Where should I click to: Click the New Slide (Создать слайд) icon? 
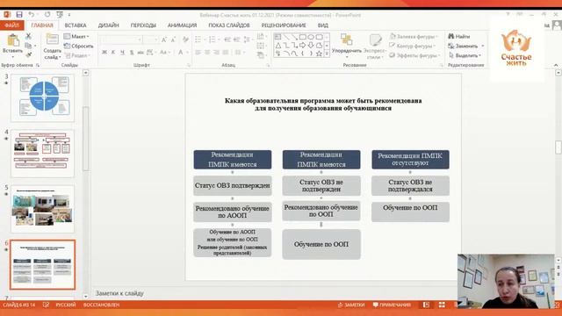point(53,39)
